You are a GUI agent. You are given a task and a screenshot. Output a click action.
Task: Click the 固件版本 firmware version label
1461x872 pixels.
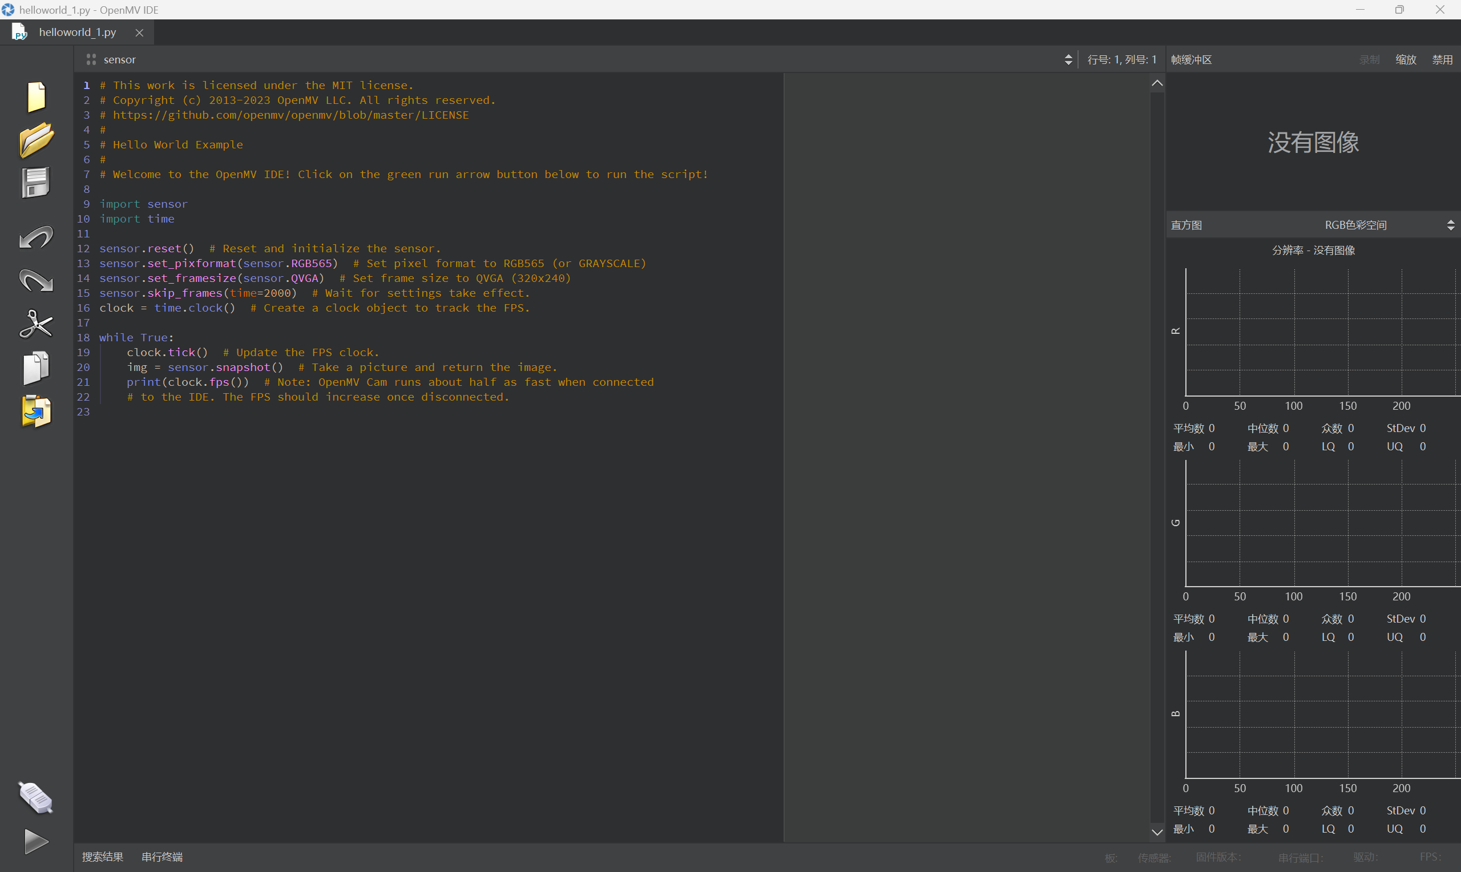tap(1219, 857)
